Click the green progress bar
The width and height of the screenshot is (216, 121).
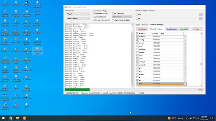tap(77, 90)
